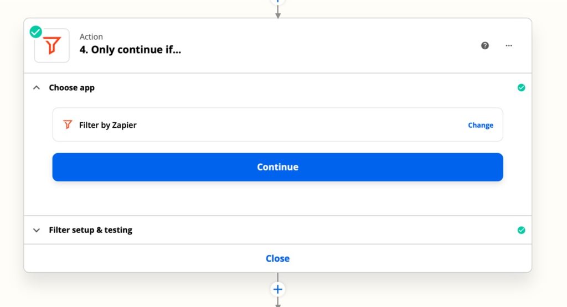Screen dimensions: 567x307
Task: Click the large Filter funnel step icon
Action: 51,46
